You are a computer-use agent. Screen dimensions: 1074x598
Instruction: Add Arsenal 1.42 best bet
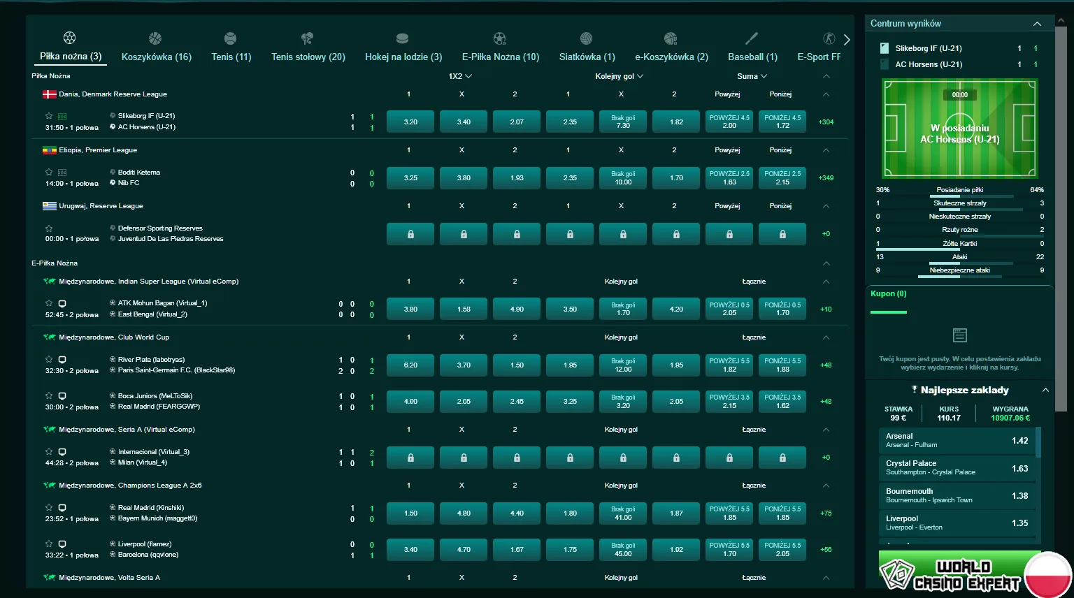[x=957, y=440]
